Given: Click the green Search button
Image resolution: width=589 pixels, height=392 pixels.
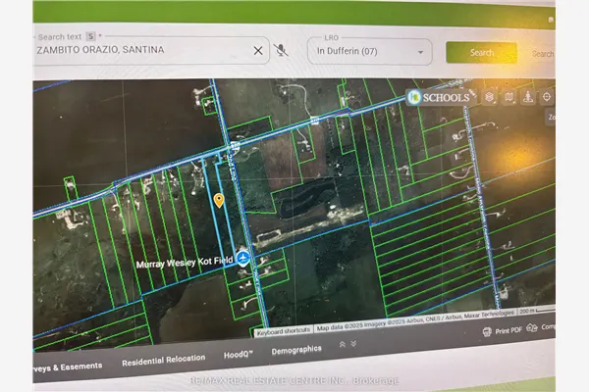Looking at the screenshot, I should pos(481,53).
